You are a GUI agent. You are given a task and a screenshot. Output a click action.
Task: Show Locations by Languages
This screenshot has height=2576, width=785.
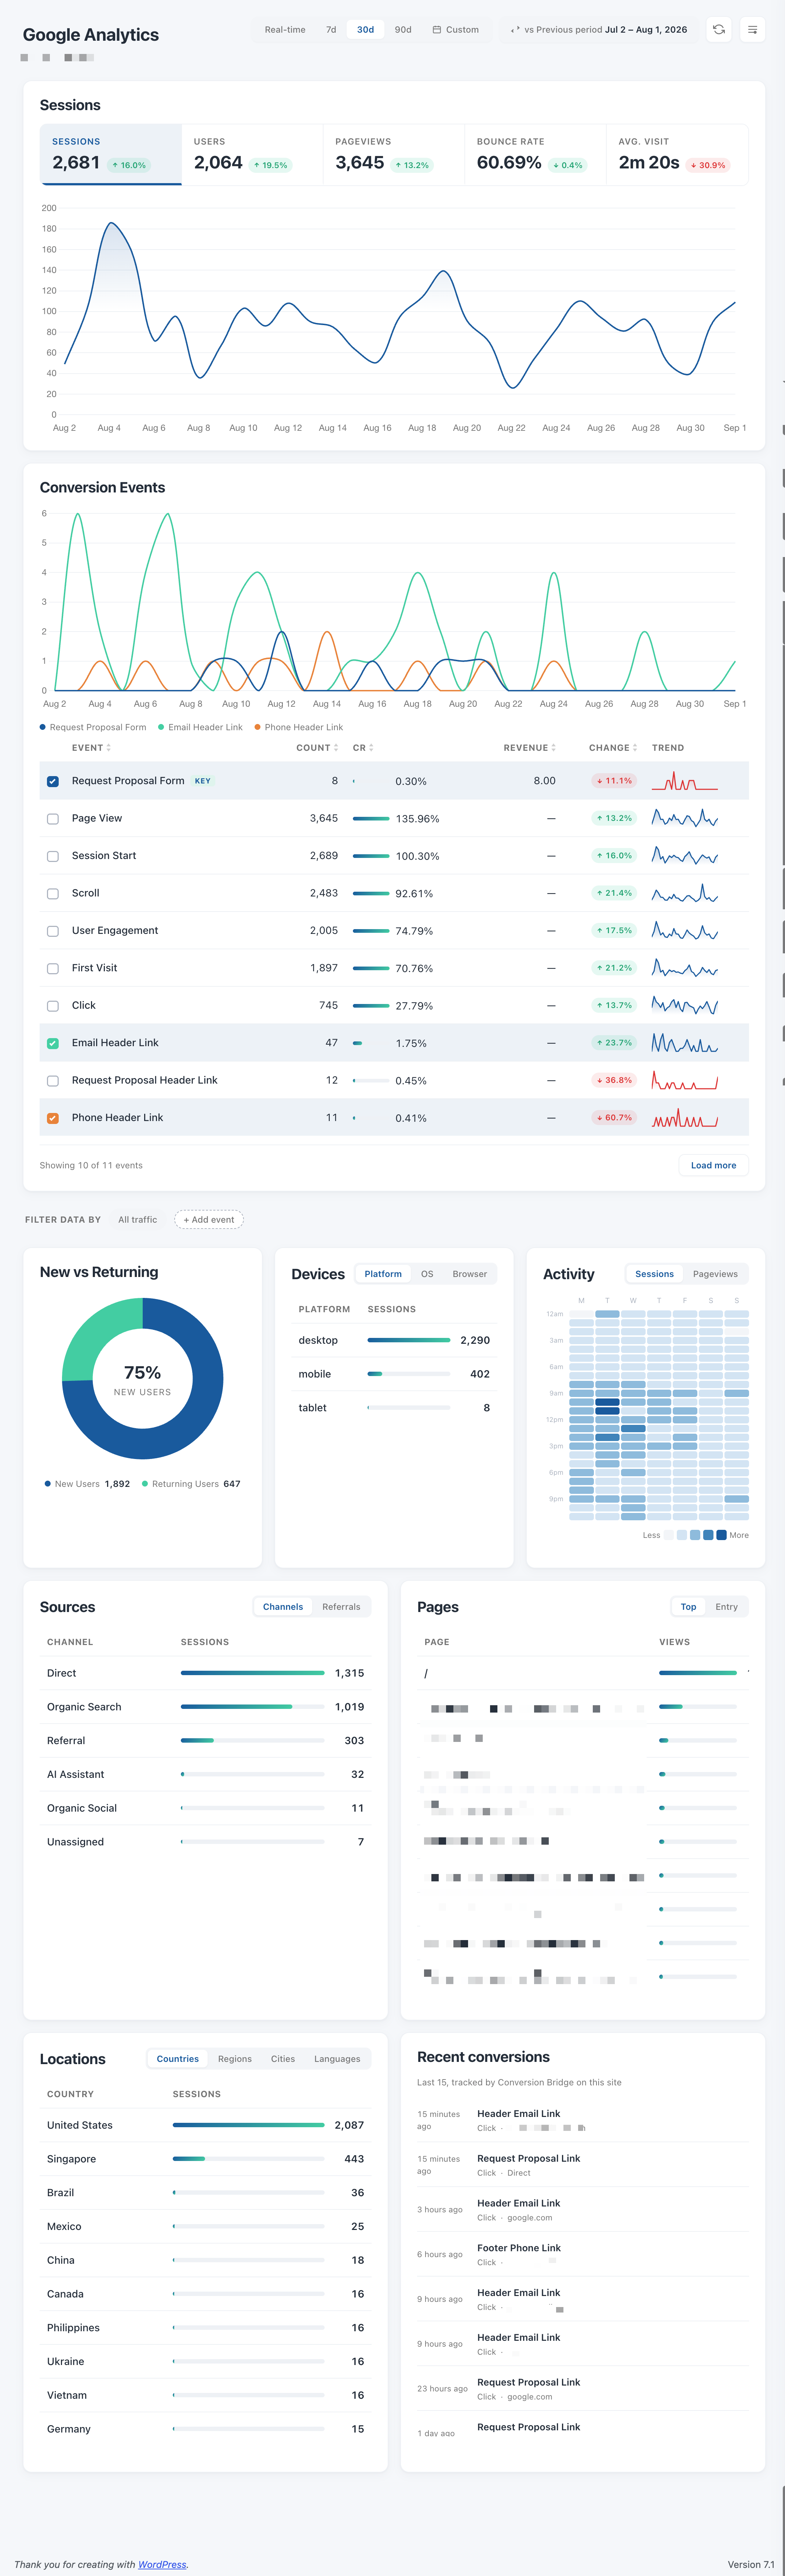pos(337,2059)
